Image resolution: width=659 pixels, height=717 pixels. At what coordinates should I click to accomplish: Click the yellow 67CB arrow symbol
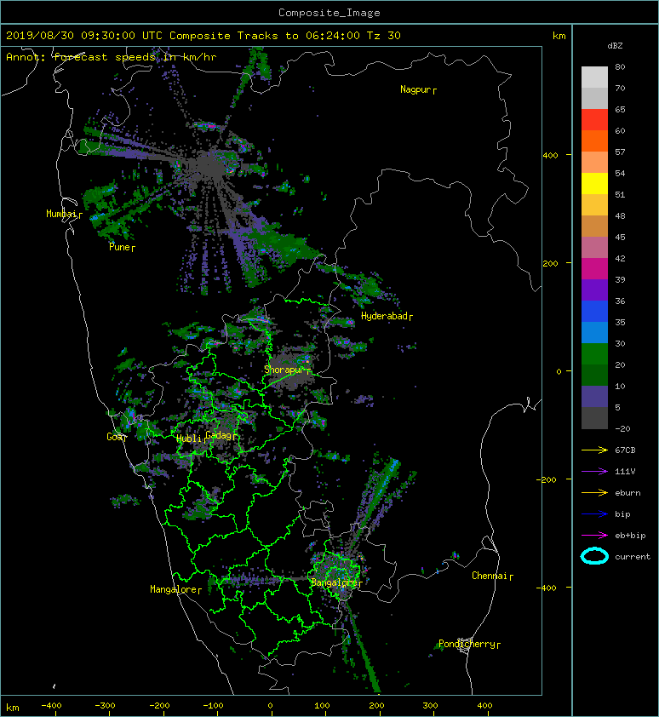594,450
